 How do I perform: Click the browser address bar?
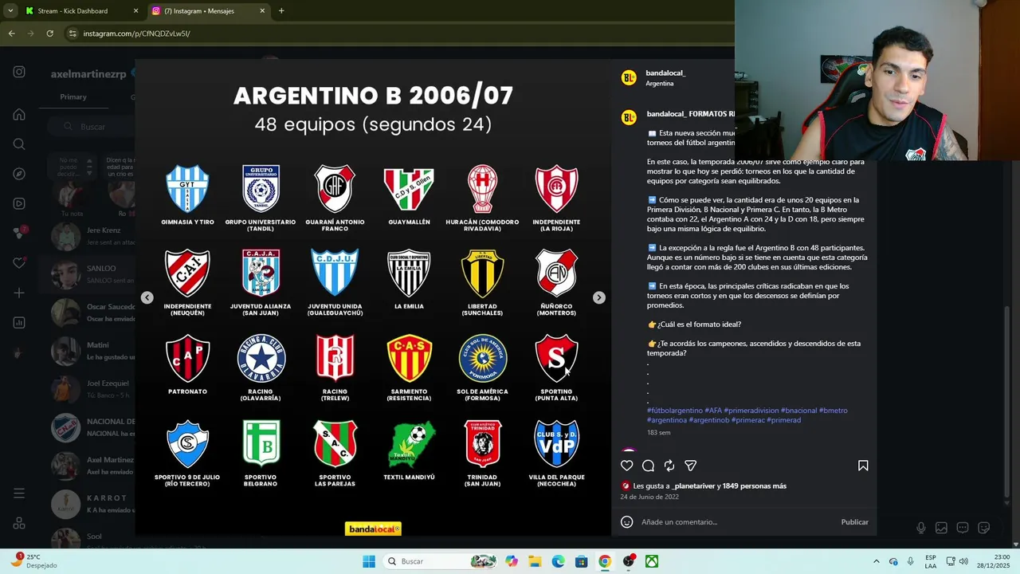[x=398, y=33]
